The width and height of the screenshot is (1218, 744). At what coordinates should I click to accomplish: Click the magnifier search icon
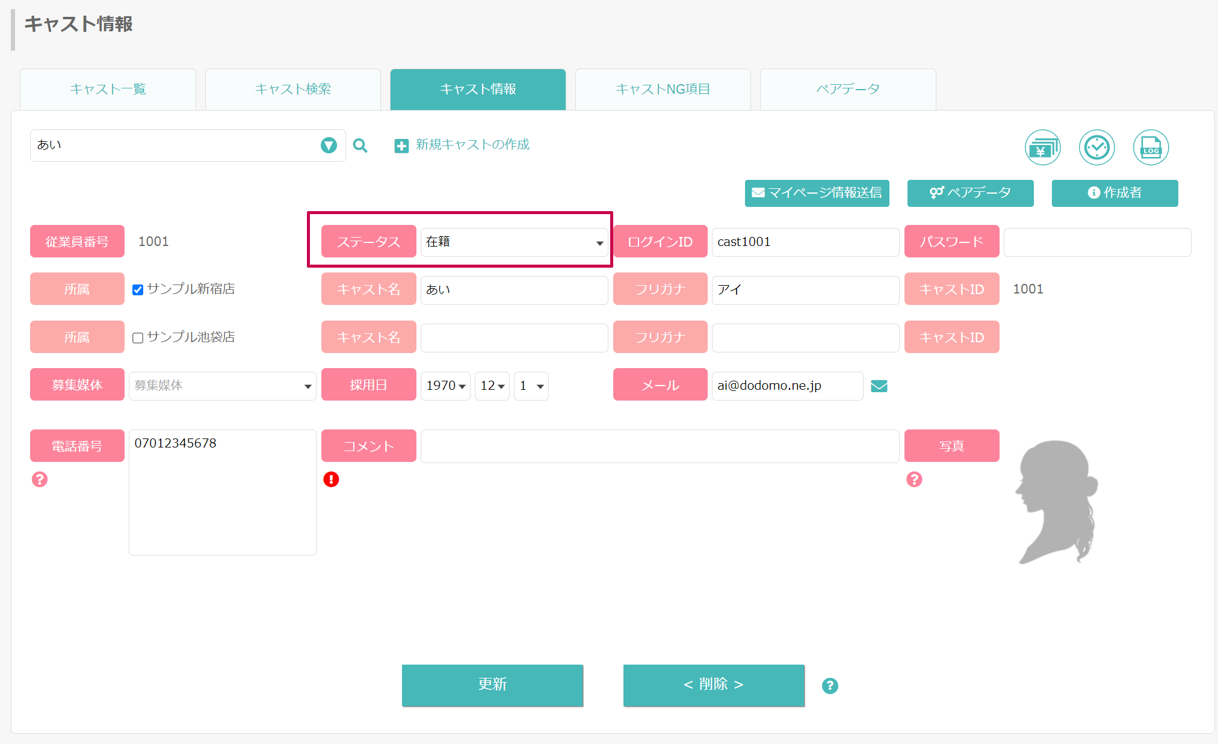pos(360,146)
